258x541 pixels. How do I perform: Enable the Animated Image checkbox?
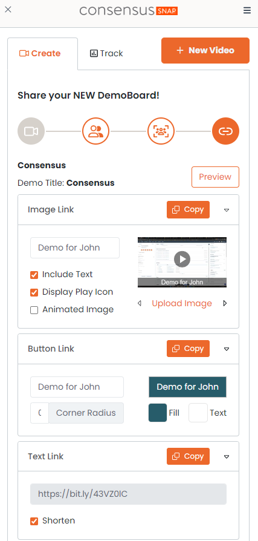click(34, 310)
